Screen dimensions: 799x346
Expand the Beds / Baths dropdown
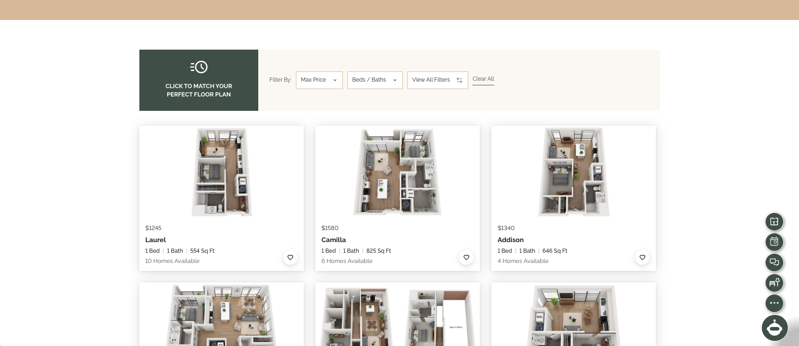tap(375, 80)
